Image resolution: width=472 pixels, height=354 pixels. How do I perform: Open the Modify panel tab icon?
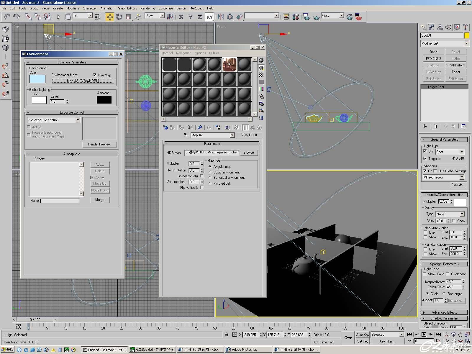[x=432, y=27]
